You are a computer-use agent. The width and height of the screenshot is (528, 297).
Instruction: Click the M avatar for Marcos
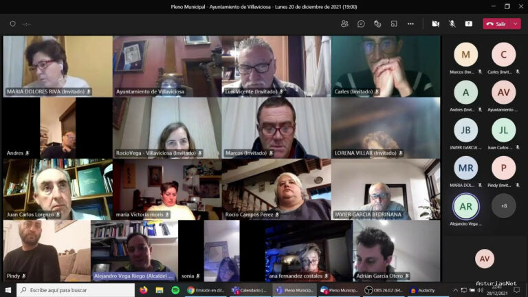click(465, 54)
